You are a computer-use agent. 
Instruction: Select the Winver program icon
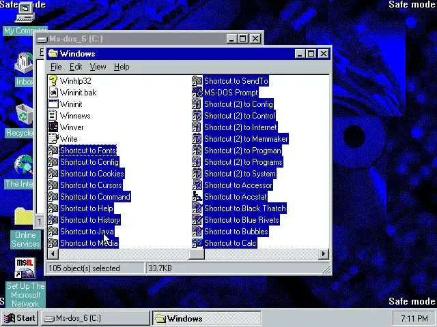tap(53, 127)
